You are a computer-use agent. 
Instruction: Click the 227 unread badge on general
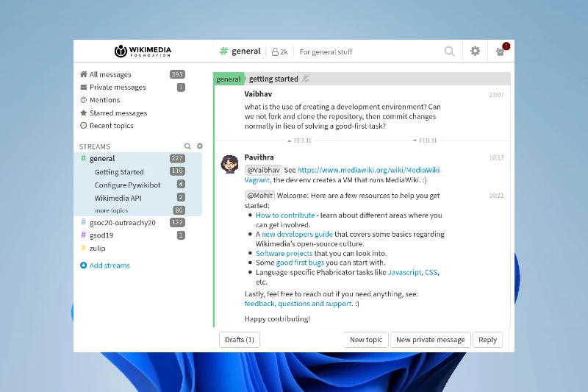coord(177,158)
